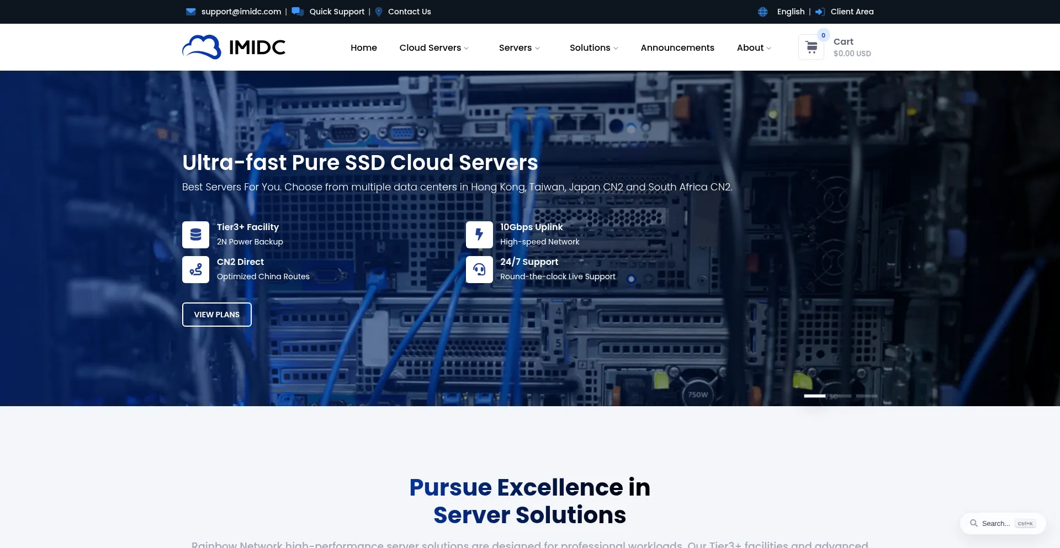This screenshot has width=1060, height=548.
Task: Click the magnifier icon in Search box
Action: 974,523
